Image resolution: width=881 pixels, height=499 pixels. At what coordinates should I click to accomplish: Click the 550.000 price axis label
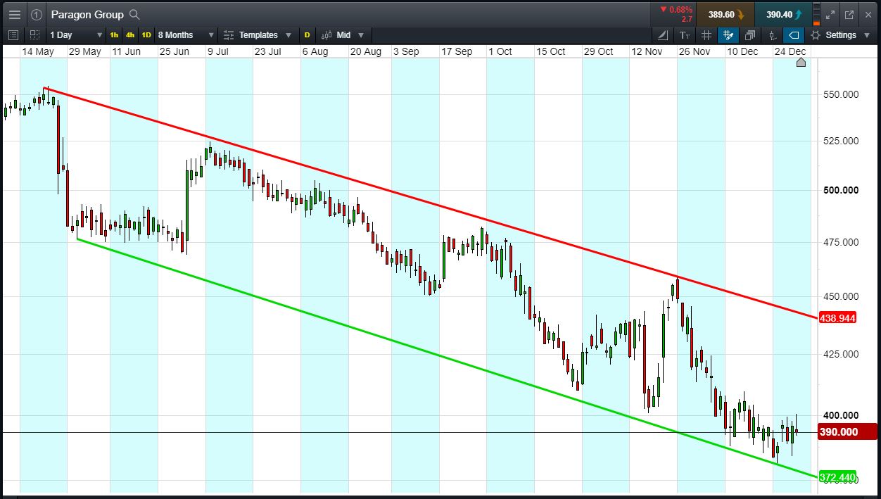click(x=840, y=94)
